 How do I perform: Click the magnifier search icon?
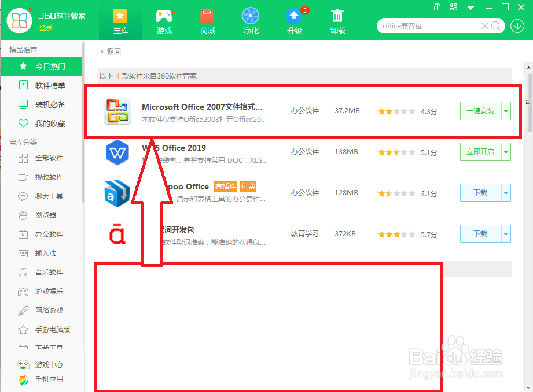pyautogui.click(x=496, y=26)
